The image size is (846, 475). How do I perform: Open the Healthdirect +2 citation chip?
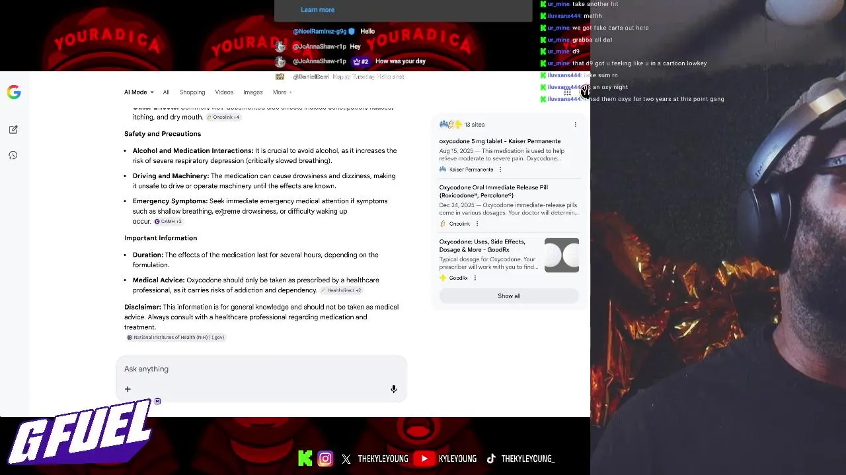(341, 290)
